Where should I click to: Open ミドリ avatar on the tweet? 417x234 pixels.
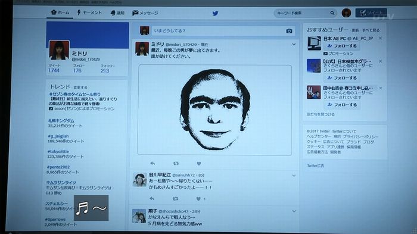coord(142,49)
